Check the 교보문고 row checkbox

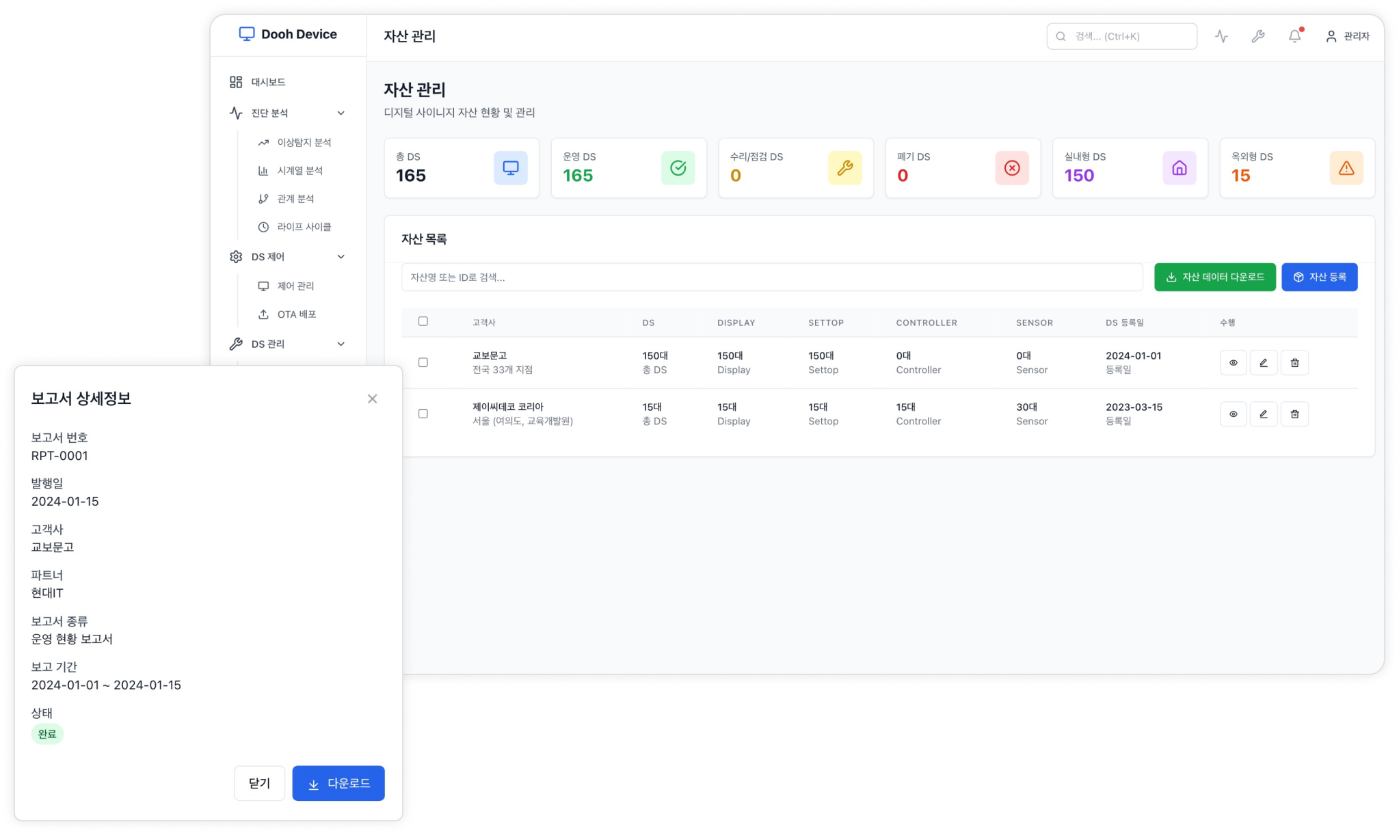pos(423,363)
